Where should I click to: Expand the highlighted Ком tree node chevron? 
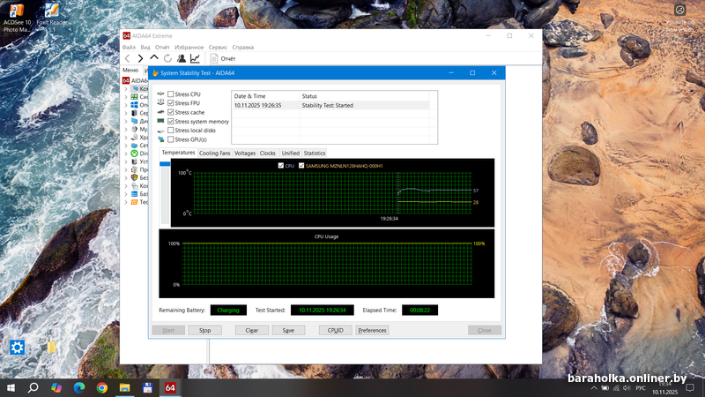point(126,89)
